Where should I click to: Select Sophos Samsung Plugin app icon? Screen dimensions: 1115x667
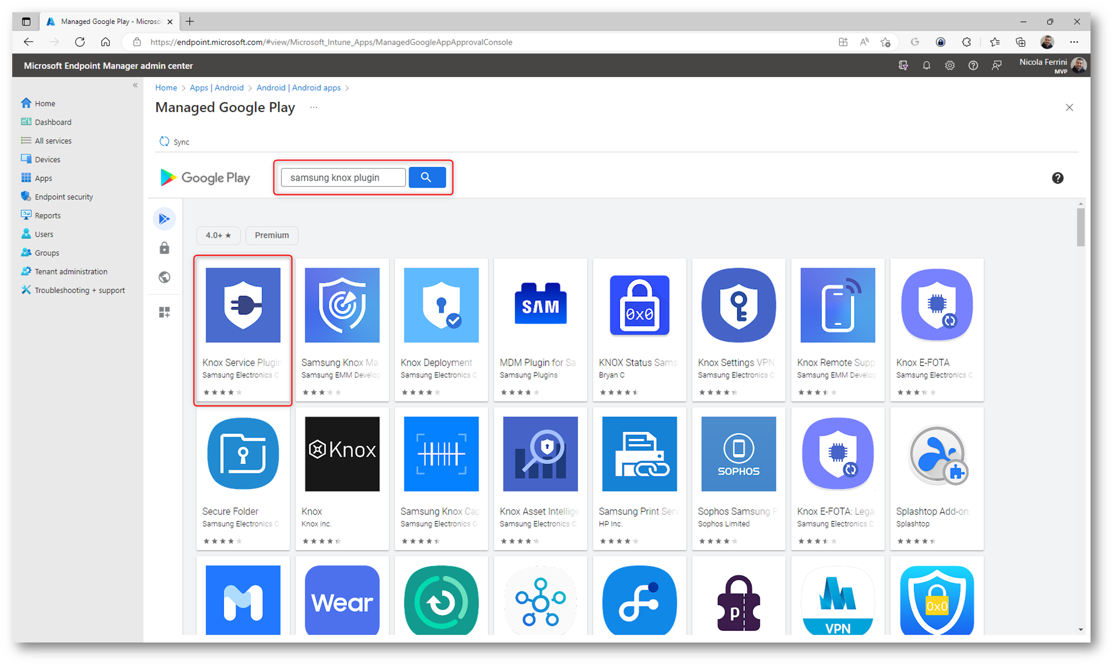pyautogui.click(x=738, y=454)
